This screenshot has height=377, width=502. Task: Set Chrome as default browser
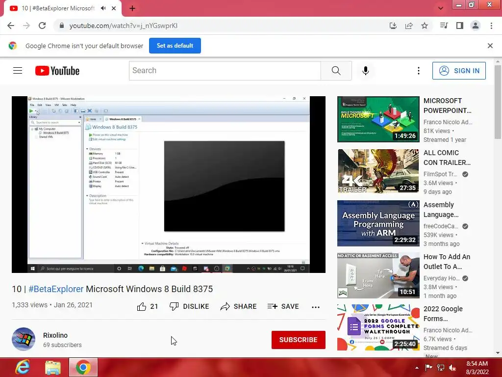click(x=175, y=46)
